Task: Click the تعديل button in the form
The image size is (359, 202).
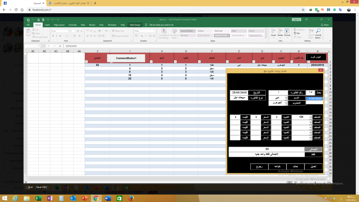Action: tap(313, 166)
